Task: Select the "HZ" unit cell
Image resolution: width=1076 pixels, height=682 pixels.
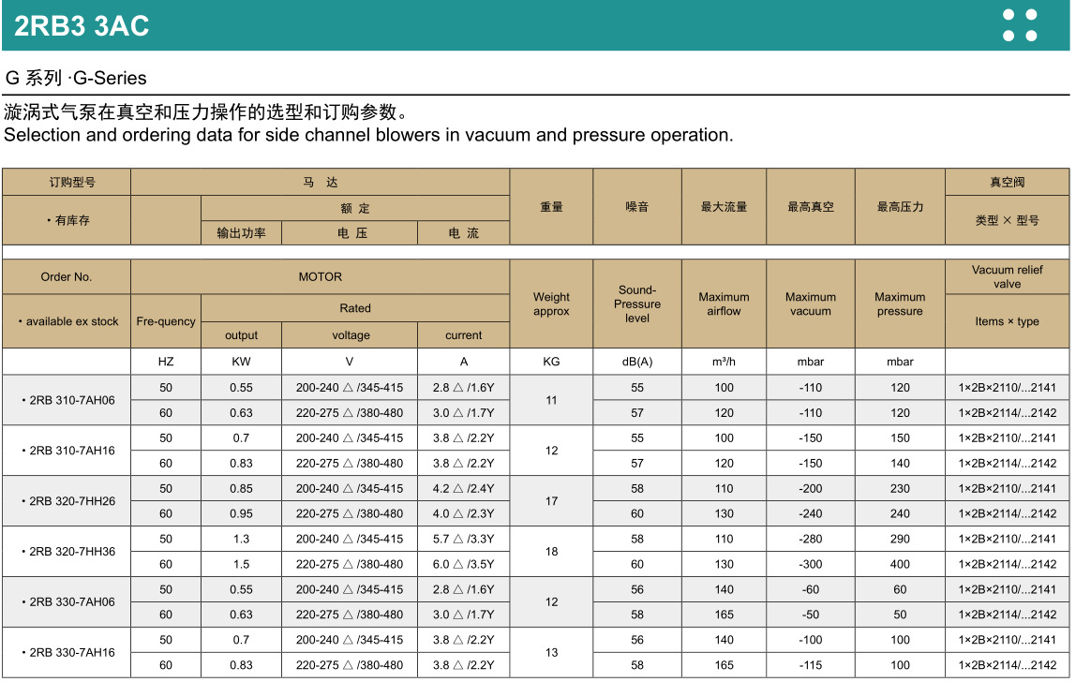Action: coord(166,362)
